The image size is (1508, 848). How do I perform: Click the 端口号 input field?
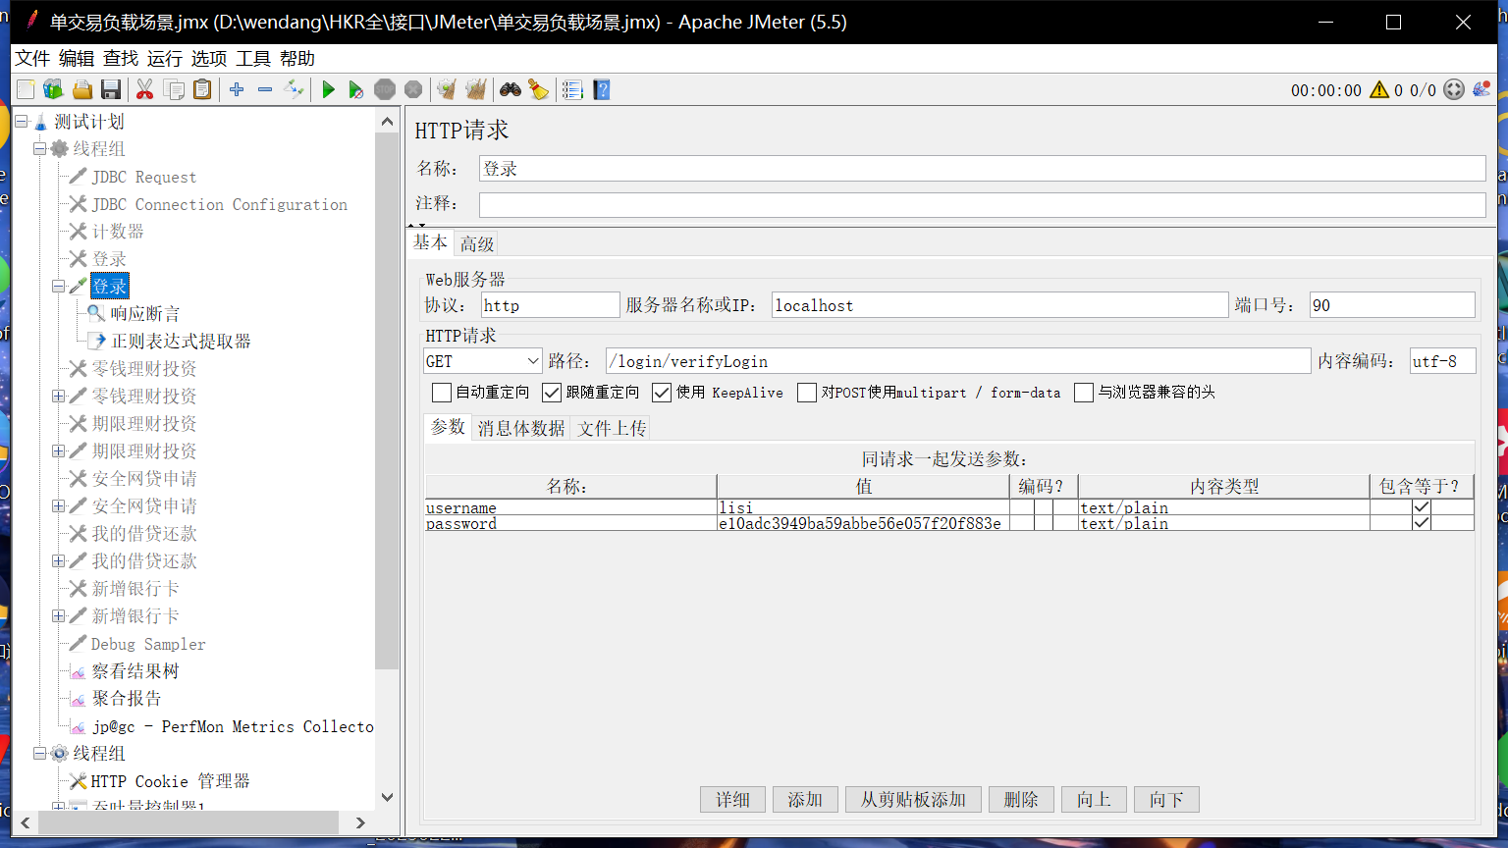click(1392, 305)
